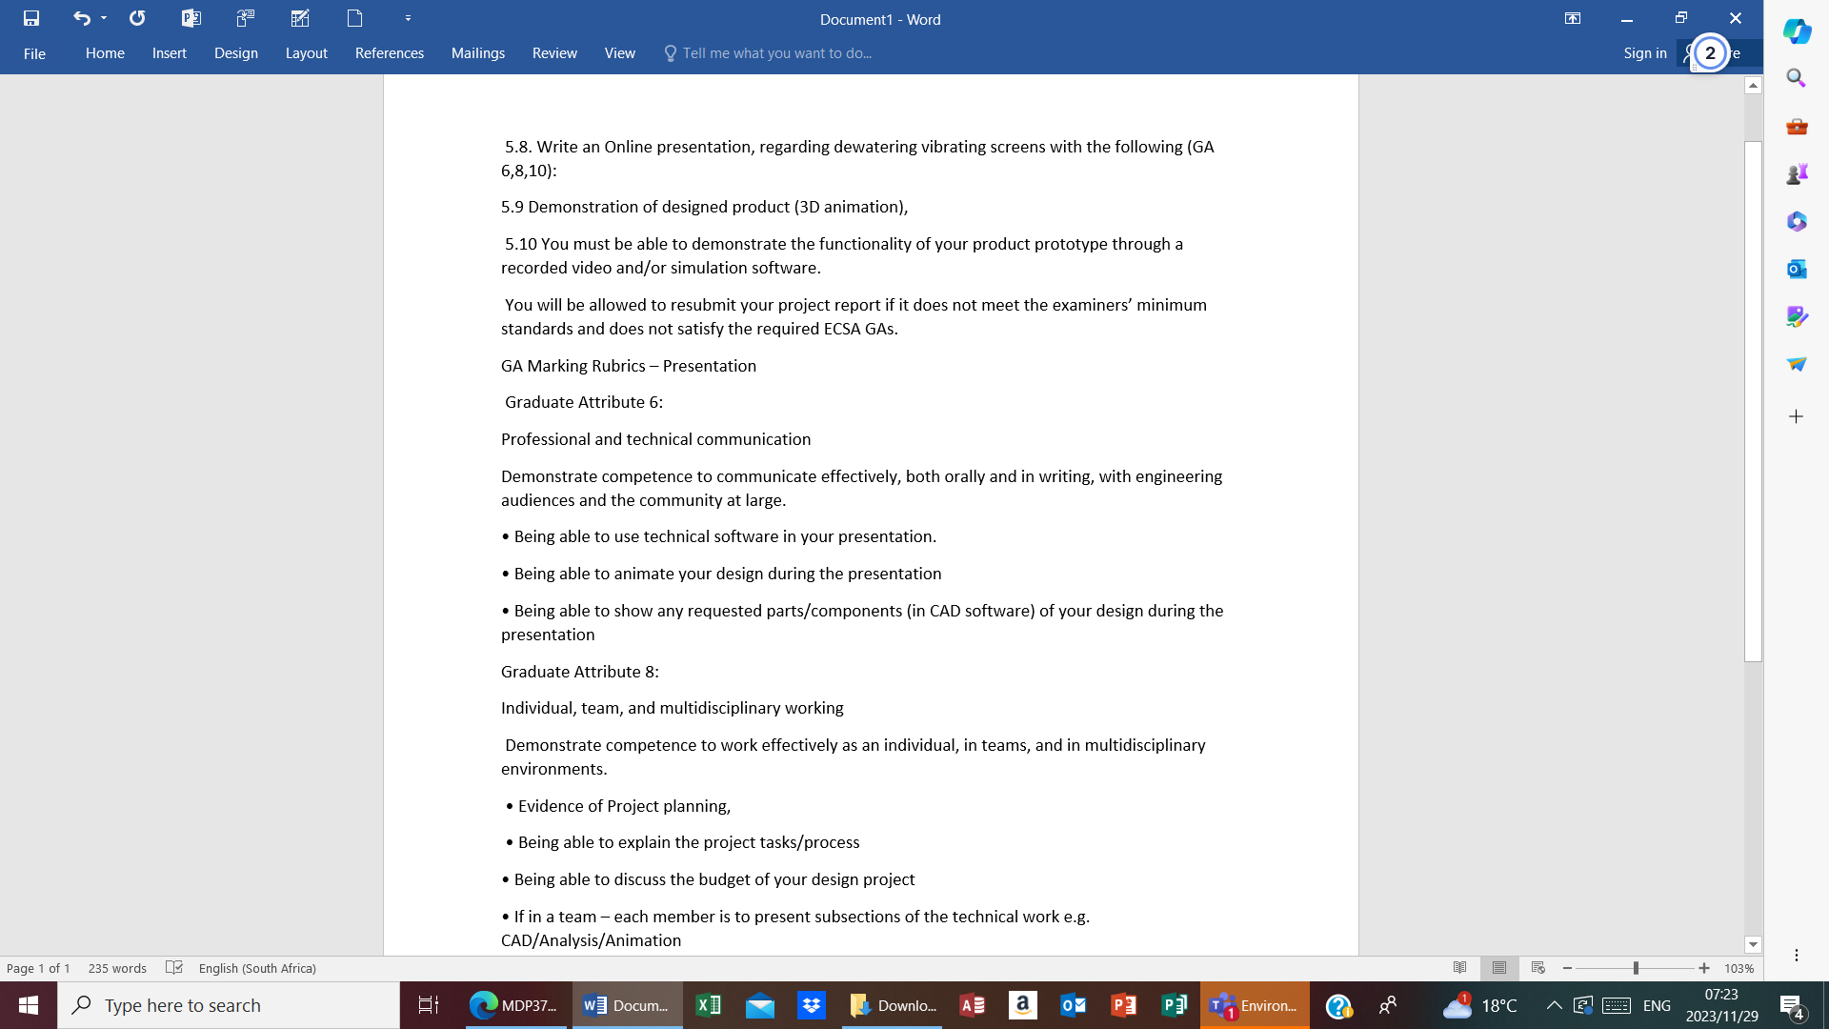Click Zoom In plus on the zoom slider
Viewport: 1829px width, 1029px height.
tap(1704, 968)
